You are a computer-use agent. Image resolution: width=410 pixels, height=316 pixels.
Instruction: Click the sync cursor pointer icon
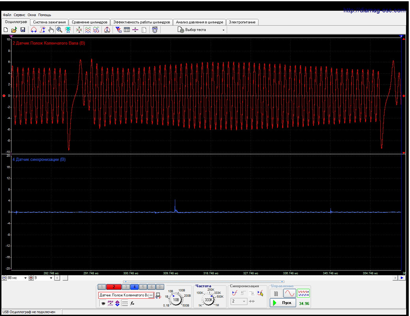pos(260,293)
